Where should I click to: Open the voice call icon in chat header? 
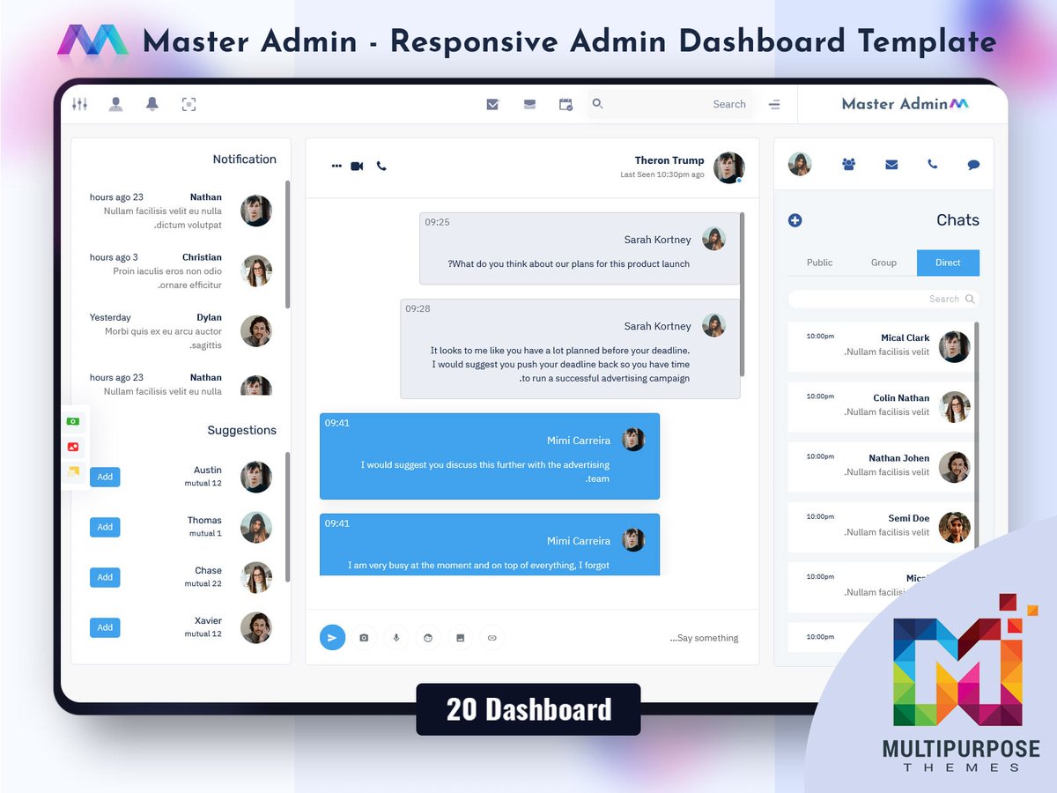[x=381, y=166]
